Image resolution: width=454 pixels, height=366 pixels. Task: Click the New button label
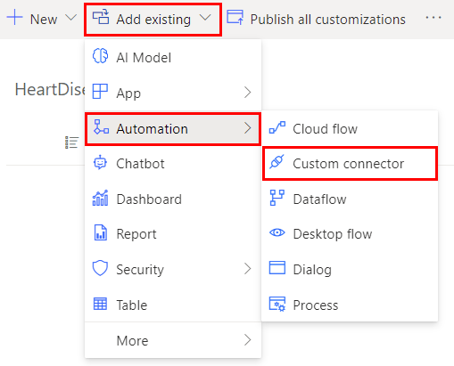pos(44,20)
